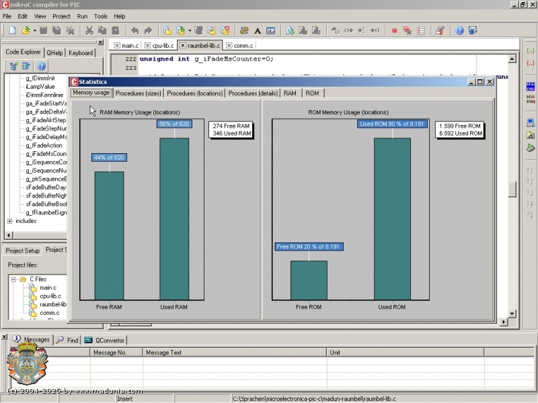Click the blue BEGIN END icon in sidebar
Viewport: 538px width, 403px height.
[531, 87]
